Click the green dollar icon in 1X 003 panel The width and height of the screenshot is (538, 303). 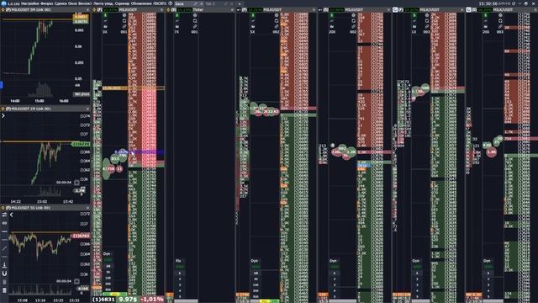[414, 15]
